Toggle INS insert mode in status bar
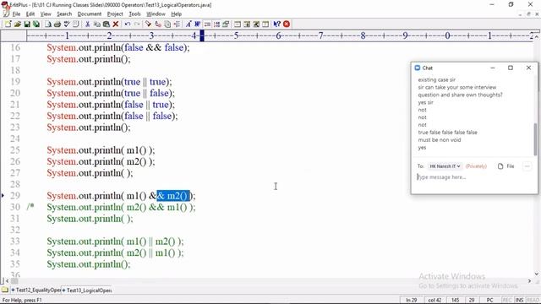The height and width of the screenshot is (304, 541). 520,301
